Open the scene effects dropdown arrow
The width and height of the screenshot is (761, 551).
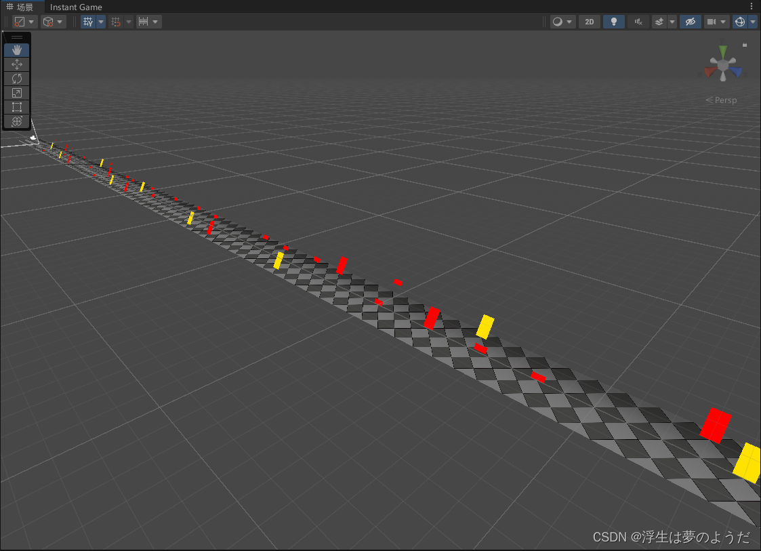(672, 22)
